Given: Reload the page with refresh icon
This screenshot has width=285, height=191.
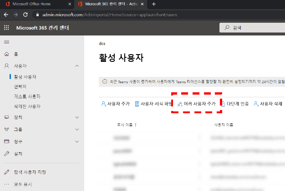Looking at the screenshot, I should [x=25, y=15].
